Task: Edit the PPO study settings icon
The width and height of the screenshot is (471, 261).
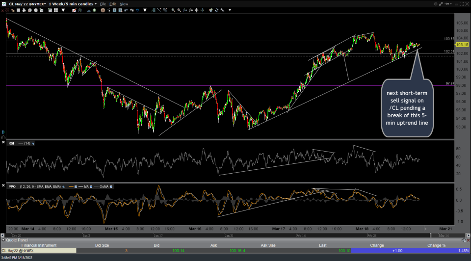Action: click(63, 187)
